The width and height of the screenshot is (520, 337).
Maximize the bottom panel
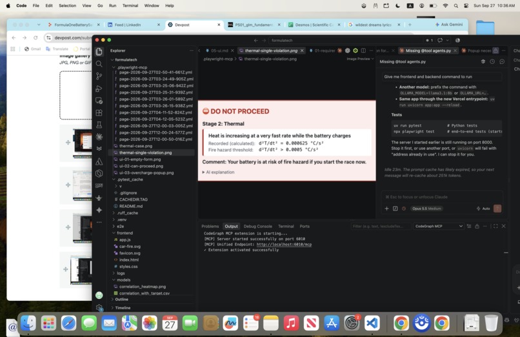495,226
